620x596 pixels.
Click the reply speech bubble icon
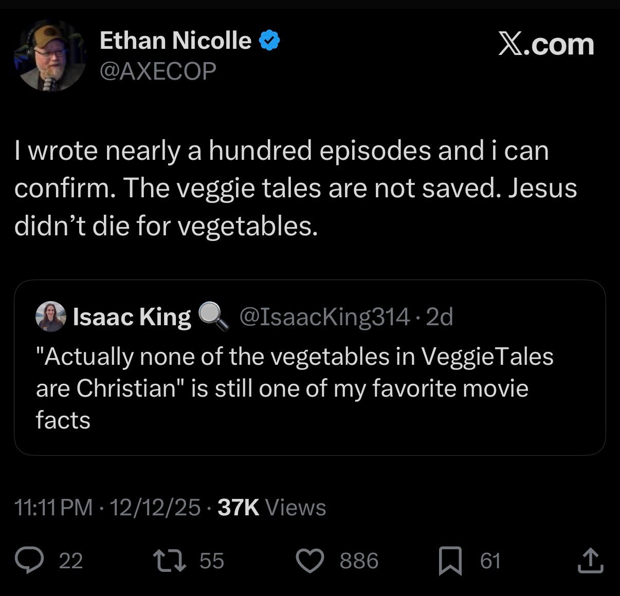tap(30, 561)
